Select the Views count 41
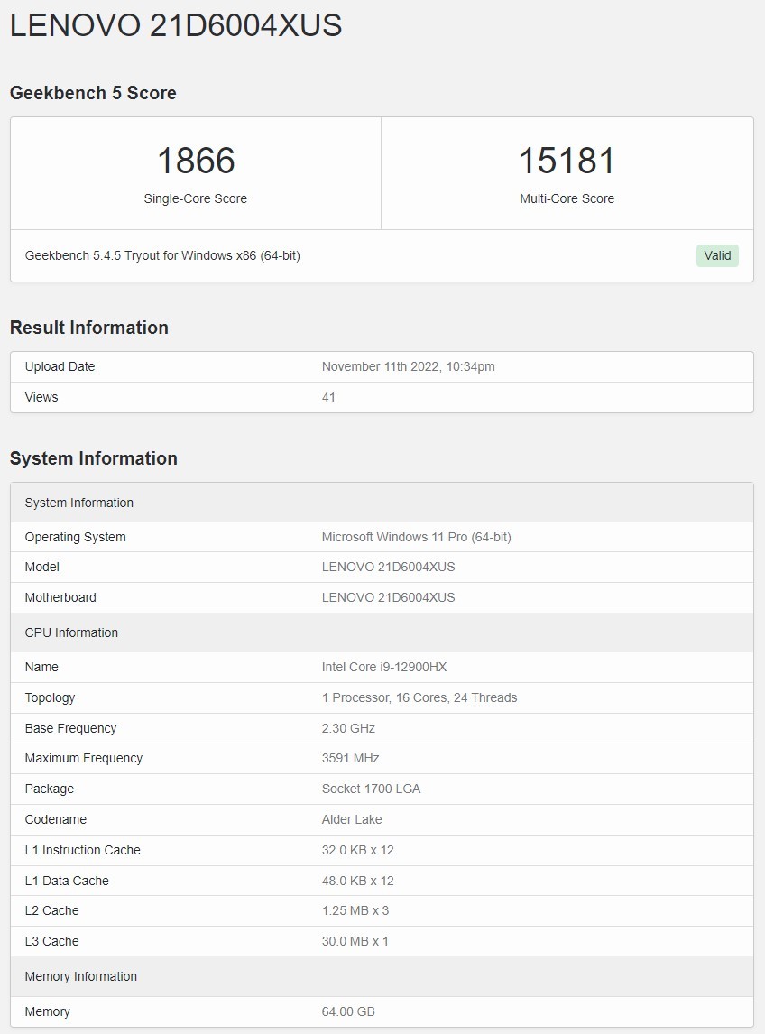The width and height of the screenshot is (765, 1034). pos(328,397)
